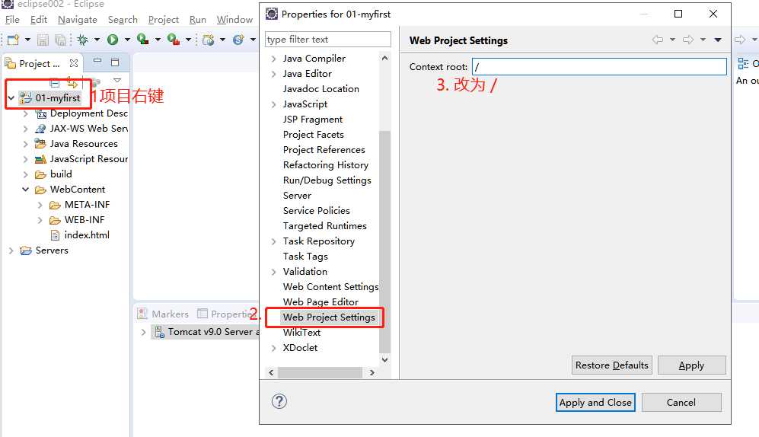The width and height of the screenshot is (759, 437).
Task: Collapse the 01-myfirst project node
Action: [11, 98]
